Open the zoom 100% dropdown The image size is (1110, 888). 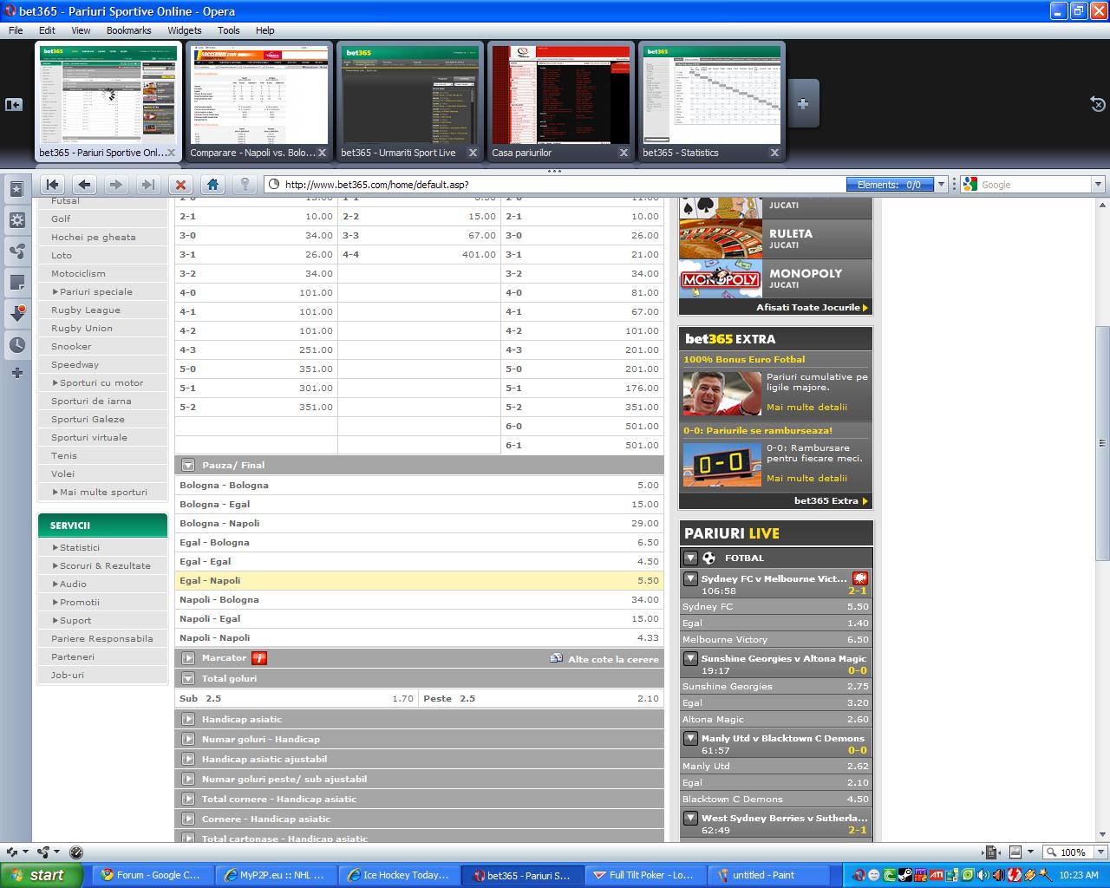point(1101,852)
